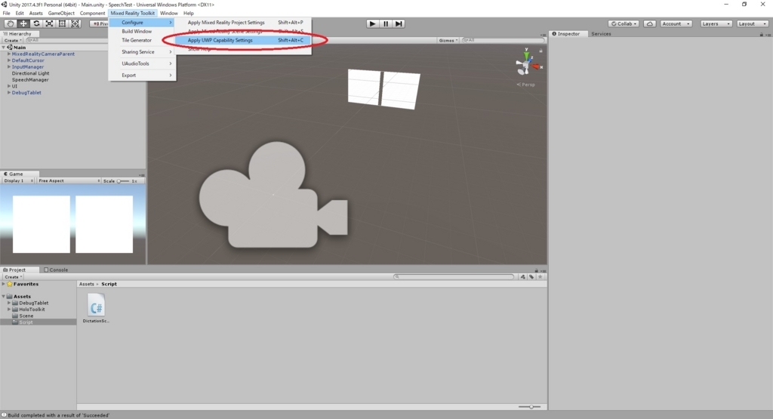Select SpeechManager in the Hierarchy
Viewport: 773px width, 419px height.
pyautogui.click(x=30, y=79)
